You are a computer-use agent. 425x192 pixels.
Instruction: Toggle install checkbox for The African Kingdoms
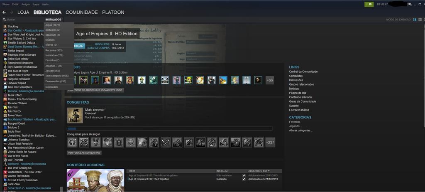(244, 175)
